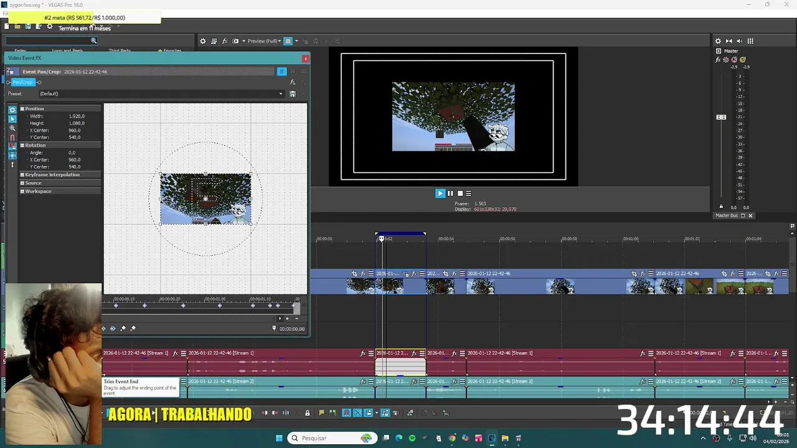This screenshot has height=448, width=797.
Task: Expand the Keyframe interpolation group
Action: 22,175
